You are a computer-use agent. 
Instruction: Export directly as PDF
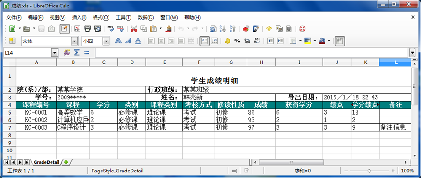[77, 28]
